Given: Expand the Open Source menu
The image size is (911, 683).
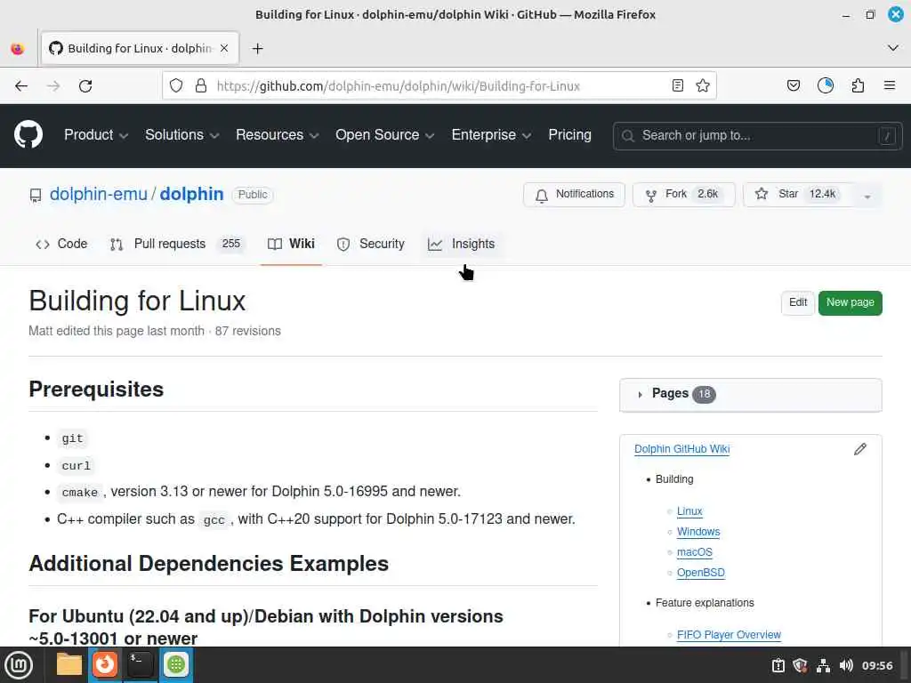Looking at the screenshot, I should (384, 135).
